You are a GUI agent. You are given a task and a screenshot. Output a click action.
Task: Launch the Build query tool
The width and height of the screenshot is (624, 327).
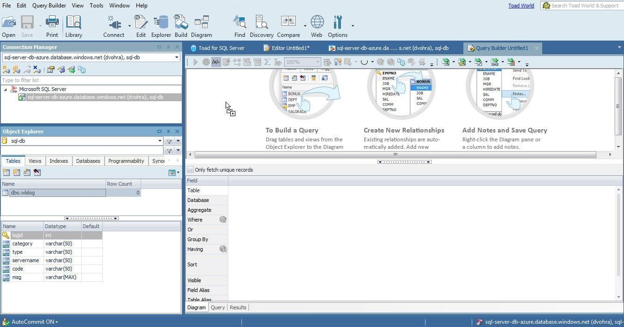tap(181, 26)
